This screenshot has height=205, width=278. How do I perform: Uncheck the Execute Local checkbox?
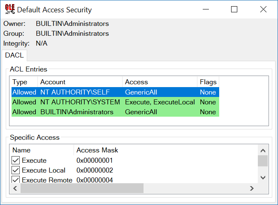[x=16, y=170]
